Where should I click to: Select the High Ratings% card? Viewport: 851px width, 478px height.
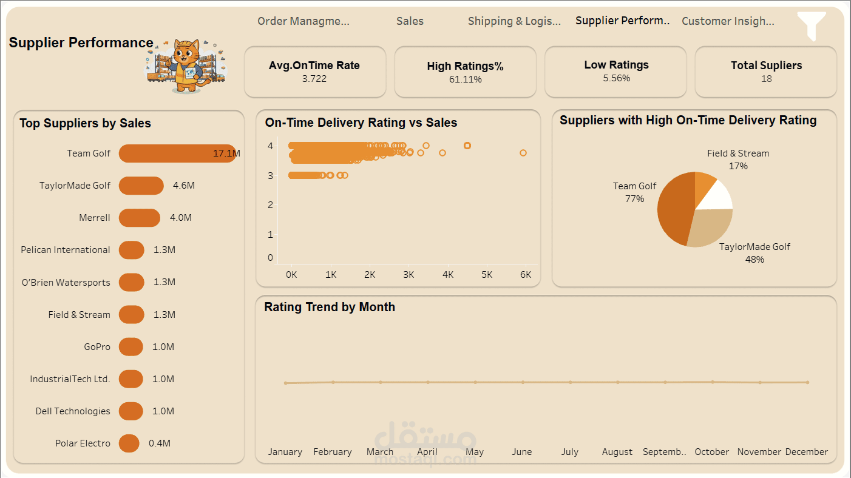[465, 72]
